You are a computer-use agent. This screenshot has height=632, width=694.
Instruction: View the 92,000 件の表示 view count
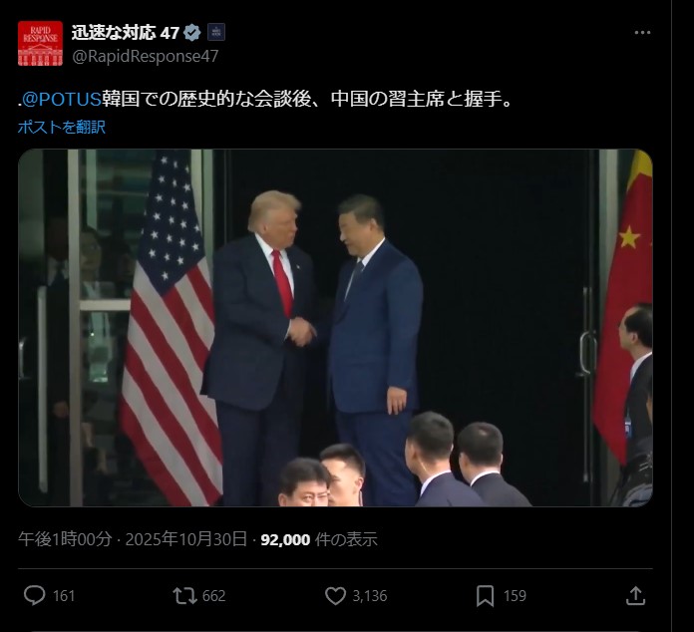(319, 539)
